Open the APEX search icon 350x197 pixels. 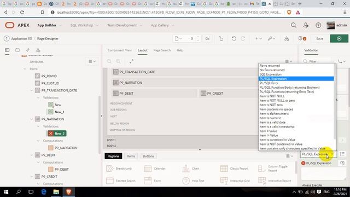294,25
